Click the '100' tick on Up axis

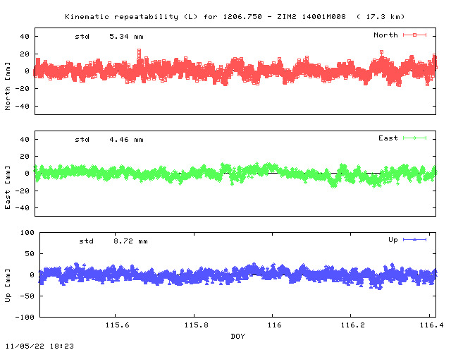[x=27, y=232]
